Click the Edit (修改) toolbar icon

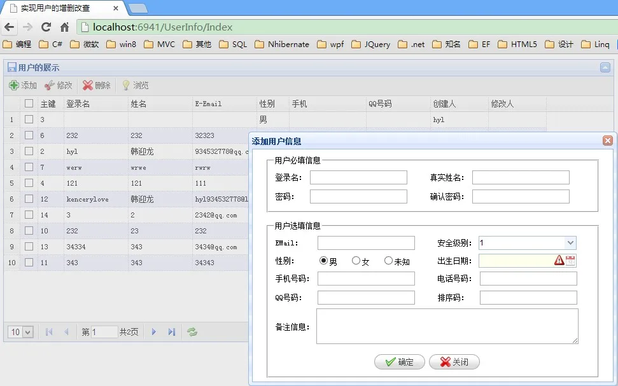(x=50, y=85)
